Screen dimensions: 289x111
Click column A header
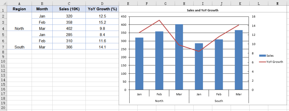click(19, 3)
